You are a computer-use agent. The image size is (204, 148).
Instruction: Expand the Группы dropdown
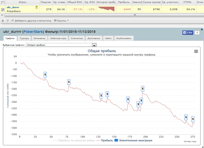tap(61, 21)
